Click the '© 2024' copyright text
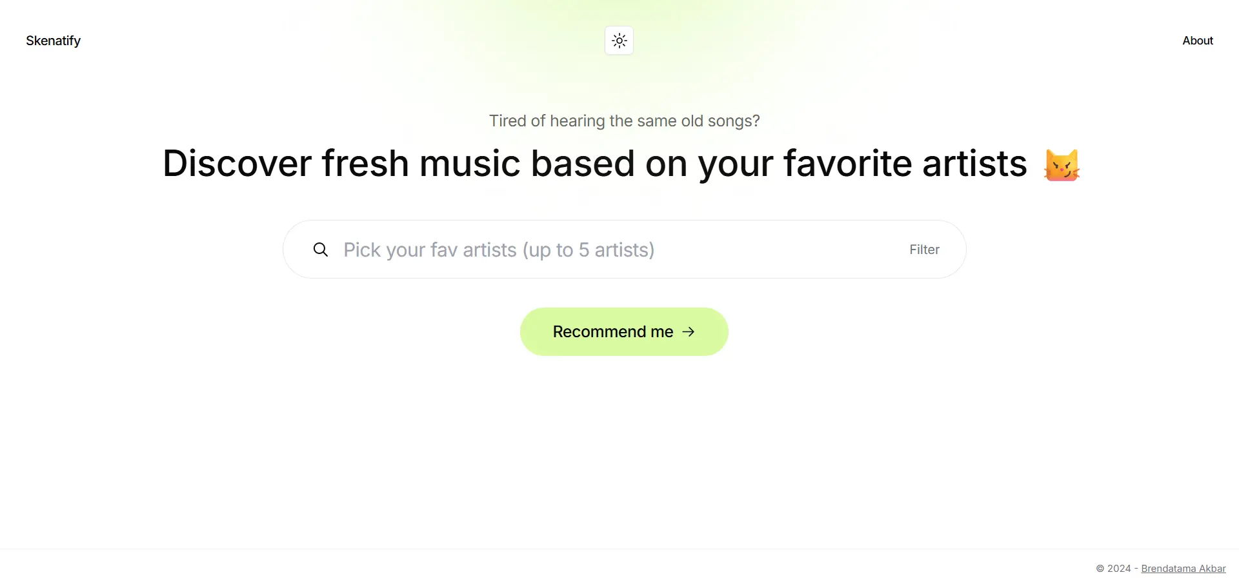The width and height of the screenshot is (1239, 588). click(x=1113, y=569)
